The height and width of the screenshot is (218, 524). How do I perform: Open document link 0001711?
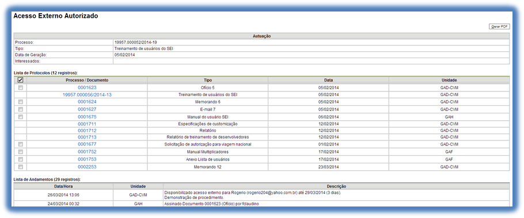point(87,124)
